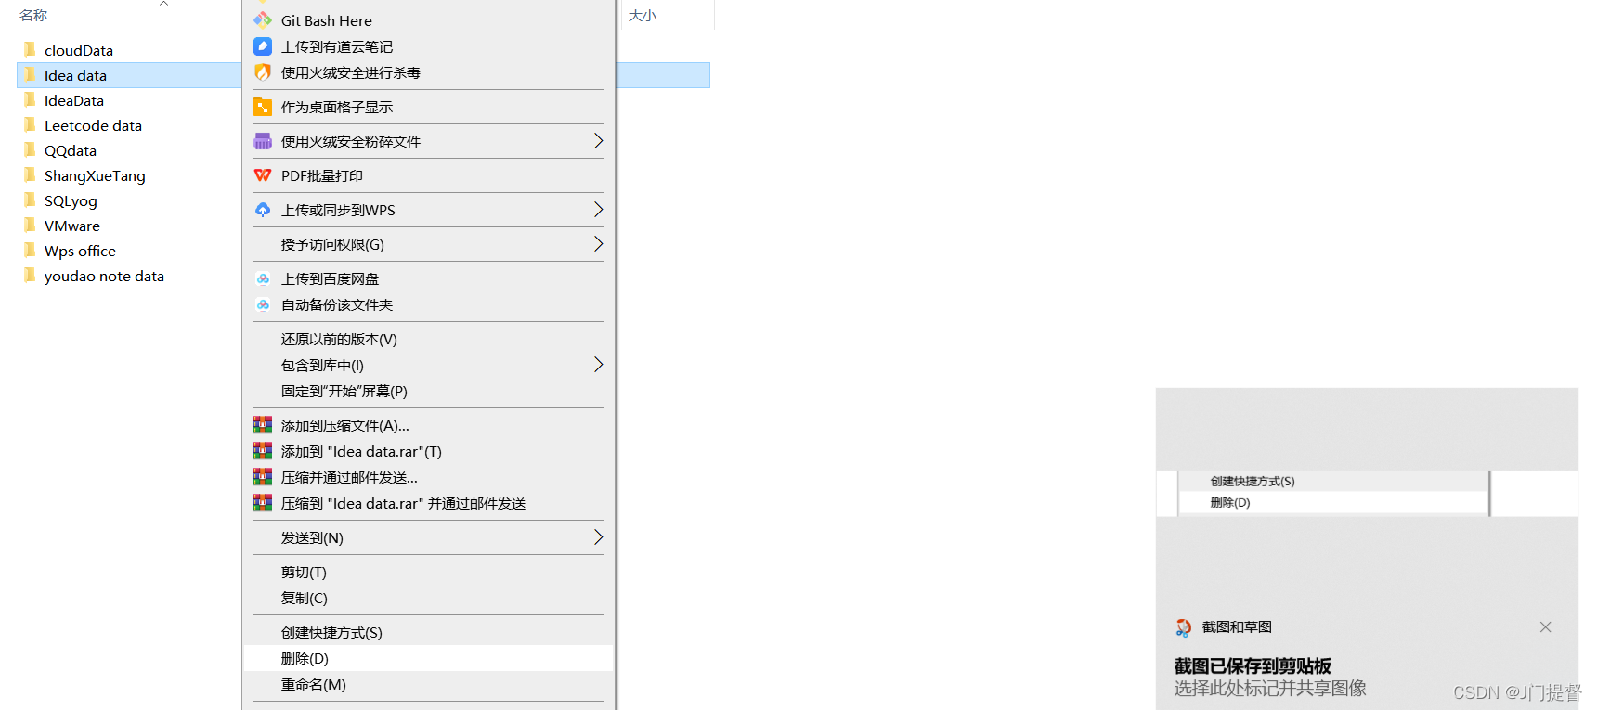Click the cloudData folder name
The height and width of the screenshot is (710, 1597).
79,50
